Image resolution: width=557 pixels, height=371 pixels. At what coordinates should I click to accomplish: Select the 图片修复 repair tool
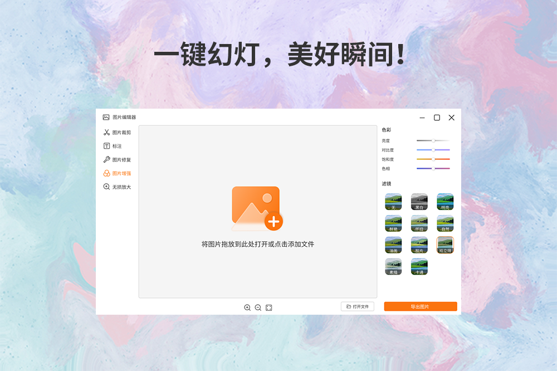tap(116, 160)
